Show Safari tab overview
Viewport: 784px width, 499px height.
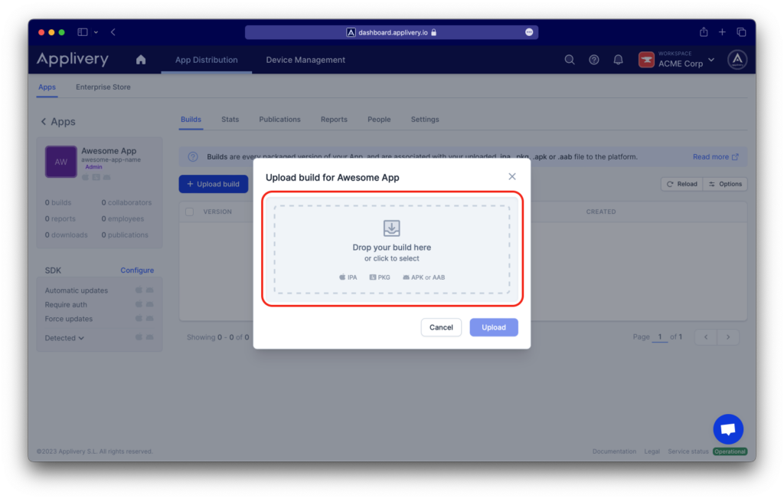click(741, 32)
